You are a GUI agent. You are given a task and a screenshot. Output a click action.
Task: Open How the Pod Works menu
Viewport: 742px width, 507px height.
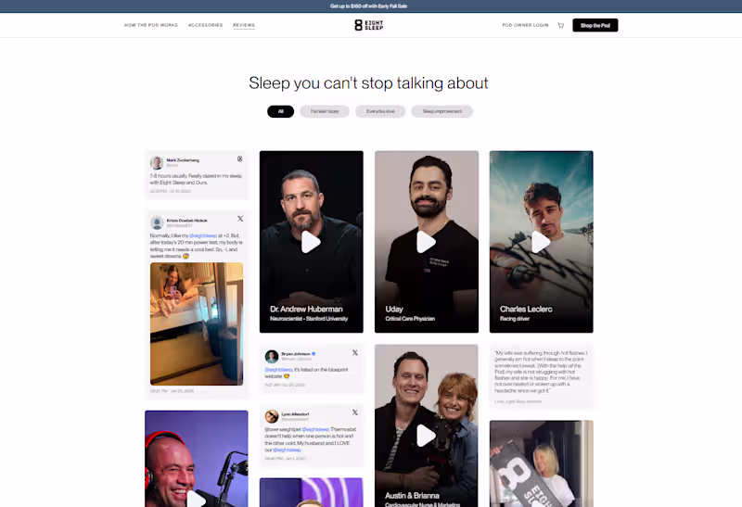tap(151, 25)
